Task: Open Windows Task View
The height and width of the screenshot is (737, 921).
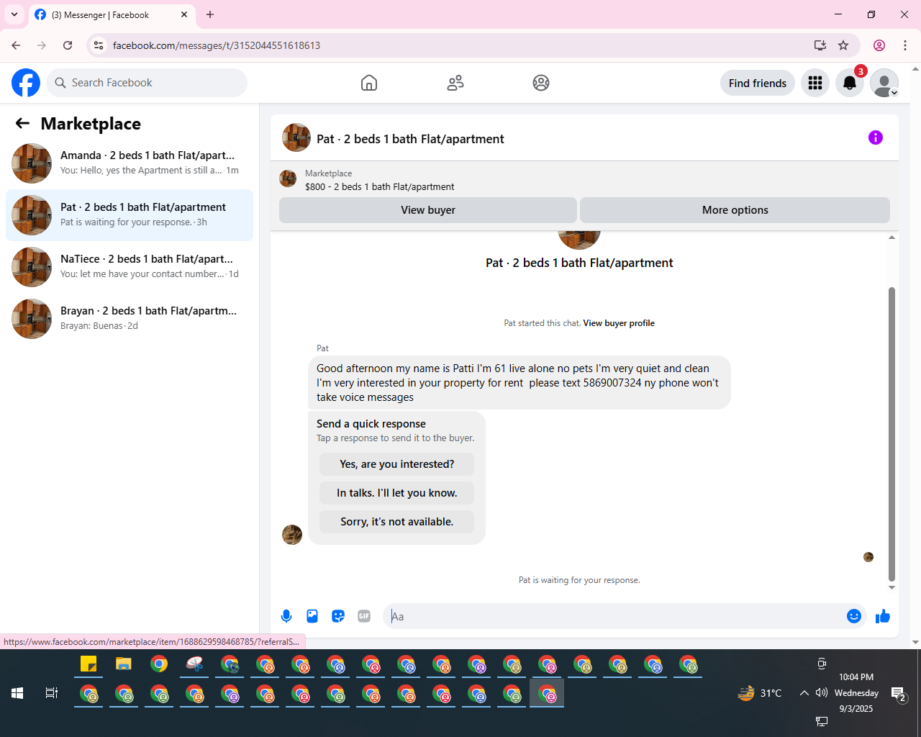Action: click(52, 693)
